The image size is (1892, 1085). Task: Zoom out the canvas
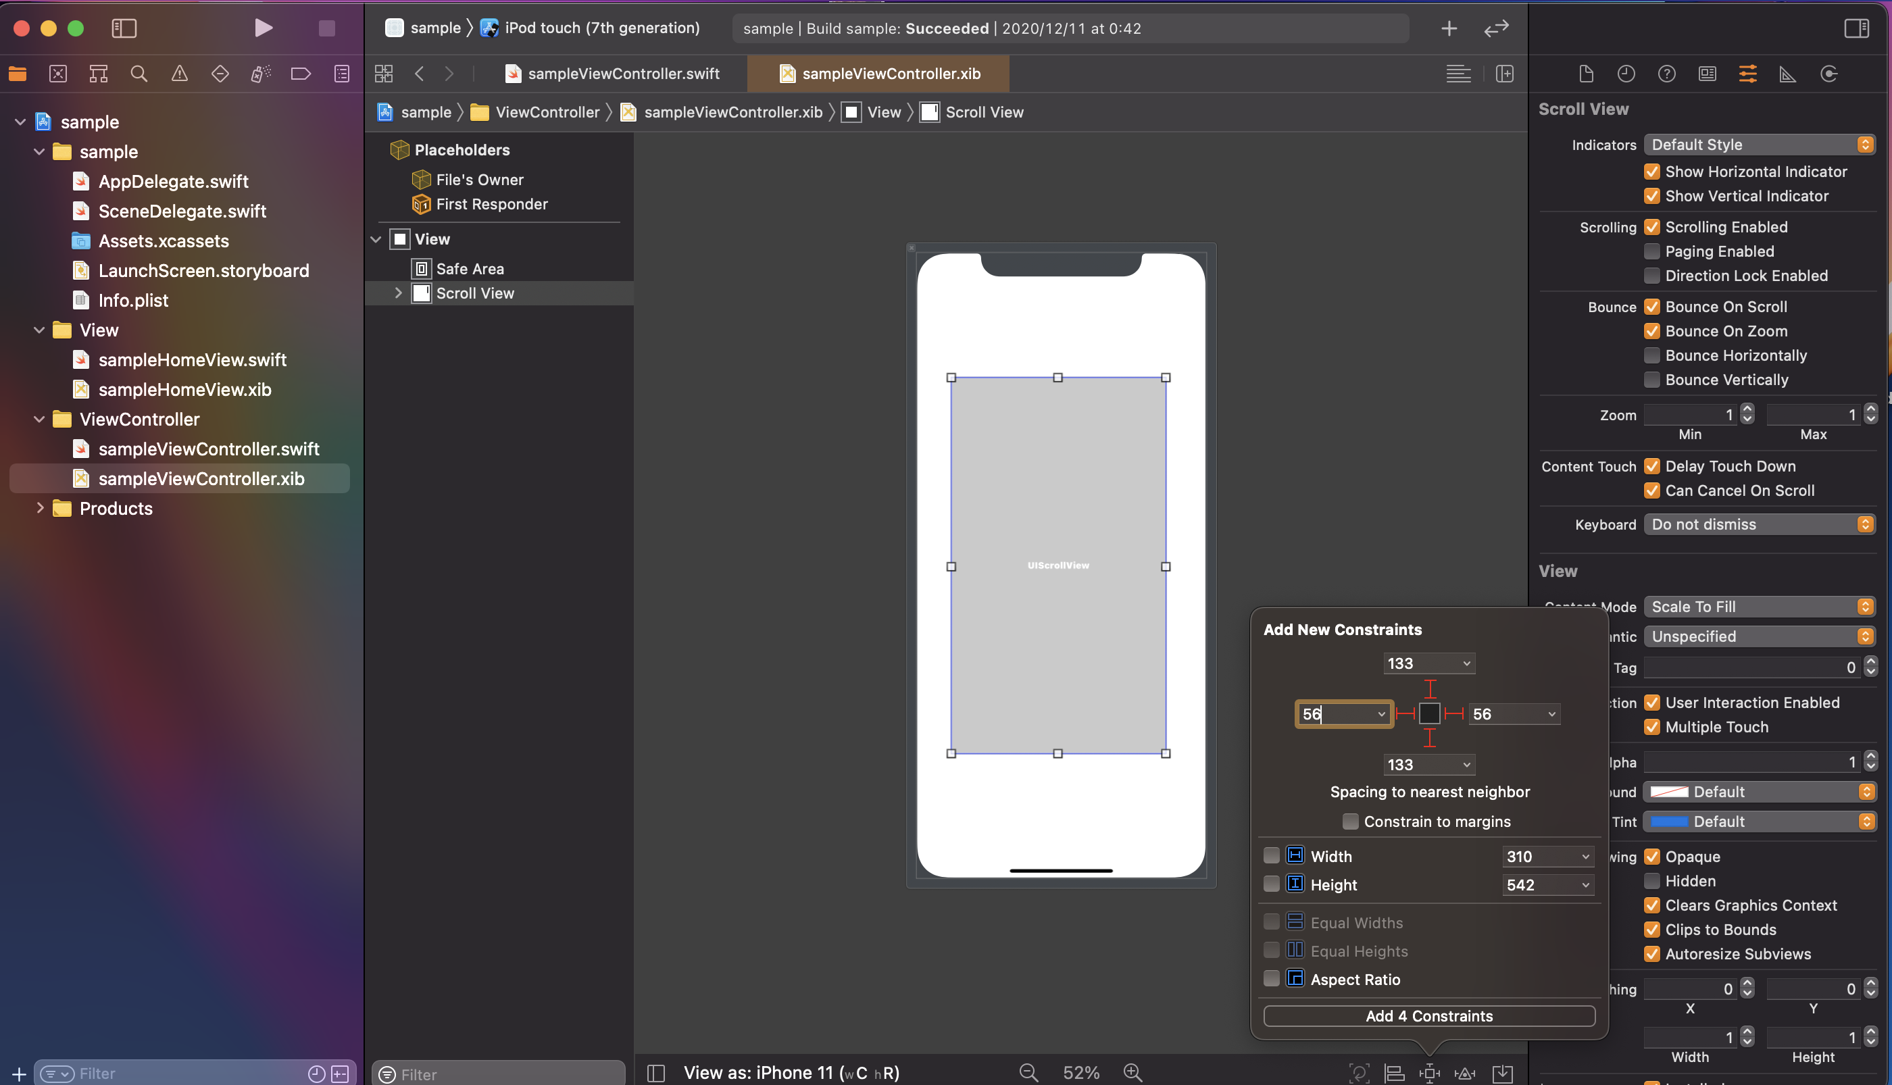(1028, 1073)
